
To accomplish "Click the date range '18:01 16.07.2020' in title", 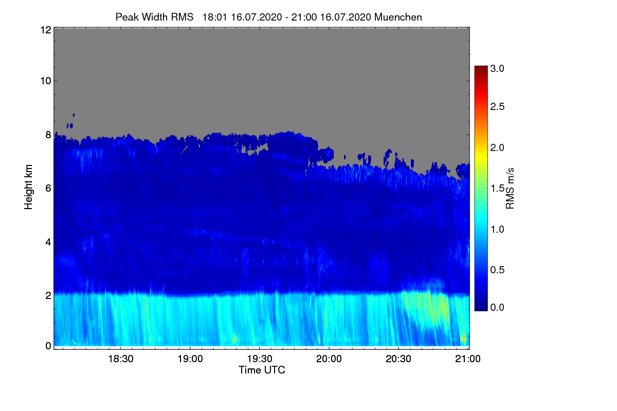I will 242,17.
